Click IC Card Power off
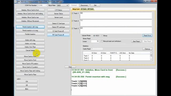Viewport: 171px width, 96px height. (x=58, y=31)
